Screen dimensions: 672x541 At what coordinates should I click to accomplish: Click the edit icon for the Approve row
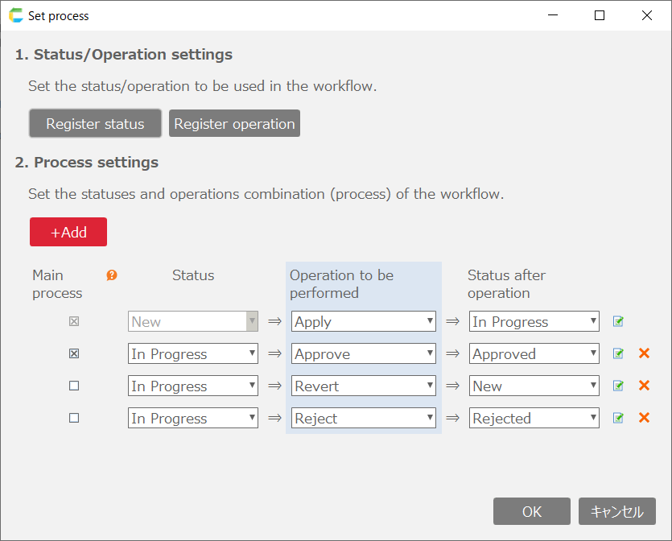point(618,354)
